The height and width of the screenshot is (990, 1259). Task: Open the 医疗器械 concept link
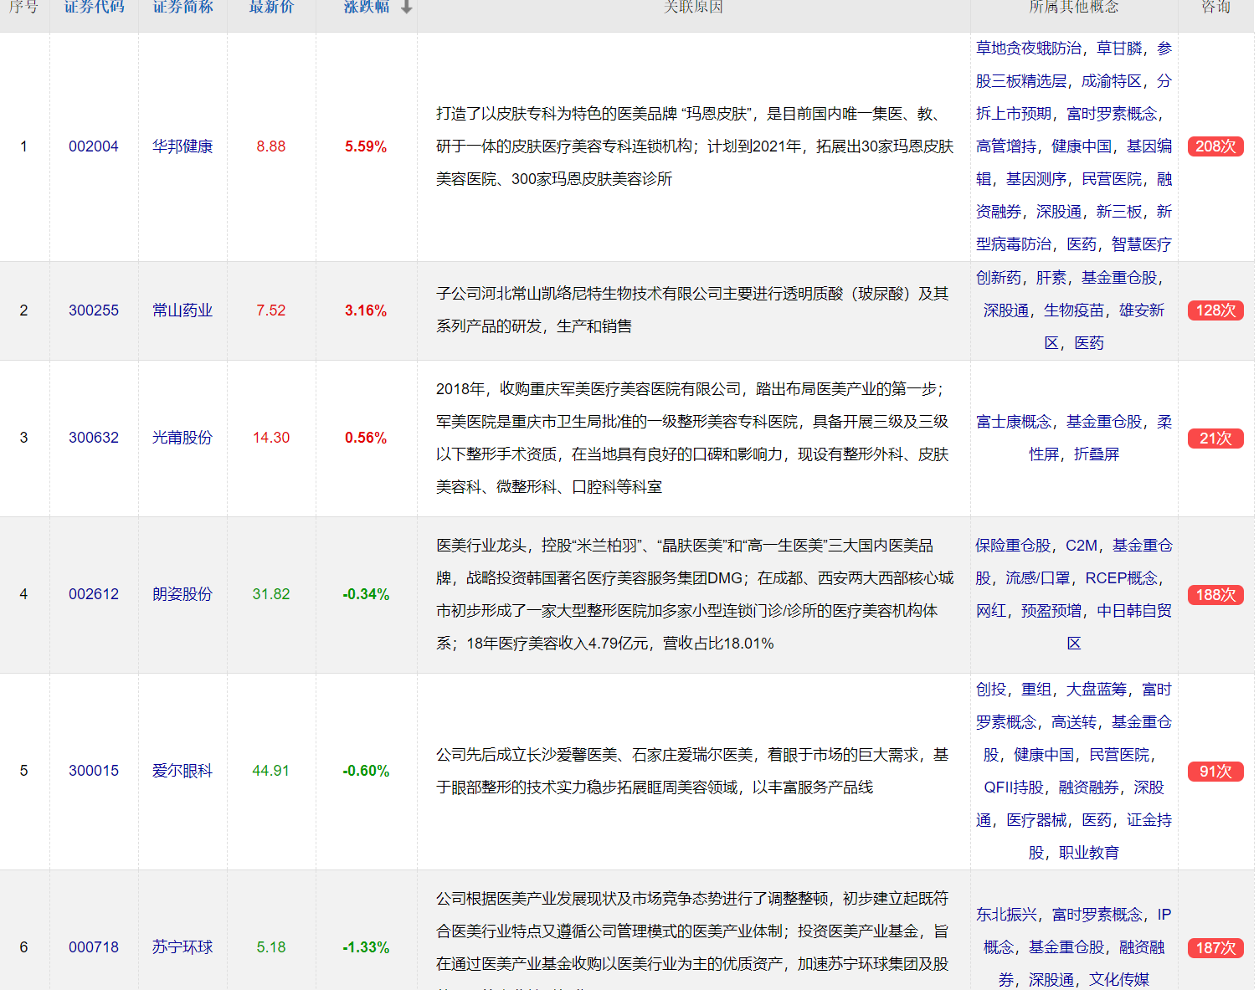tap(1036, 820)
